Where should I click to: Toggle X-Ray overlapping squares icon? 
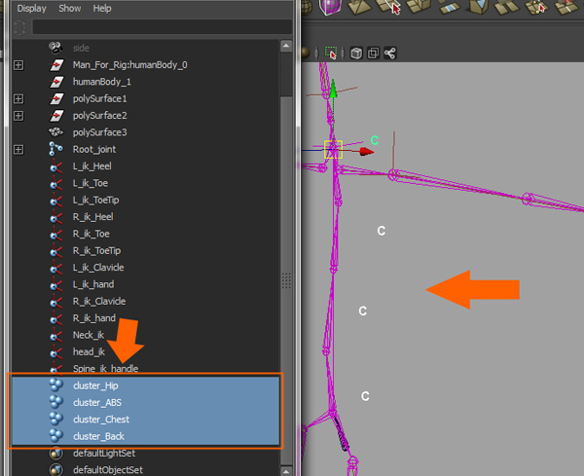click(373, 54)
